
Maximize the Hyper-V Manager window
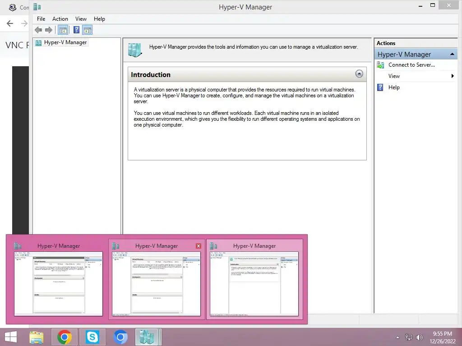[433, 5]
